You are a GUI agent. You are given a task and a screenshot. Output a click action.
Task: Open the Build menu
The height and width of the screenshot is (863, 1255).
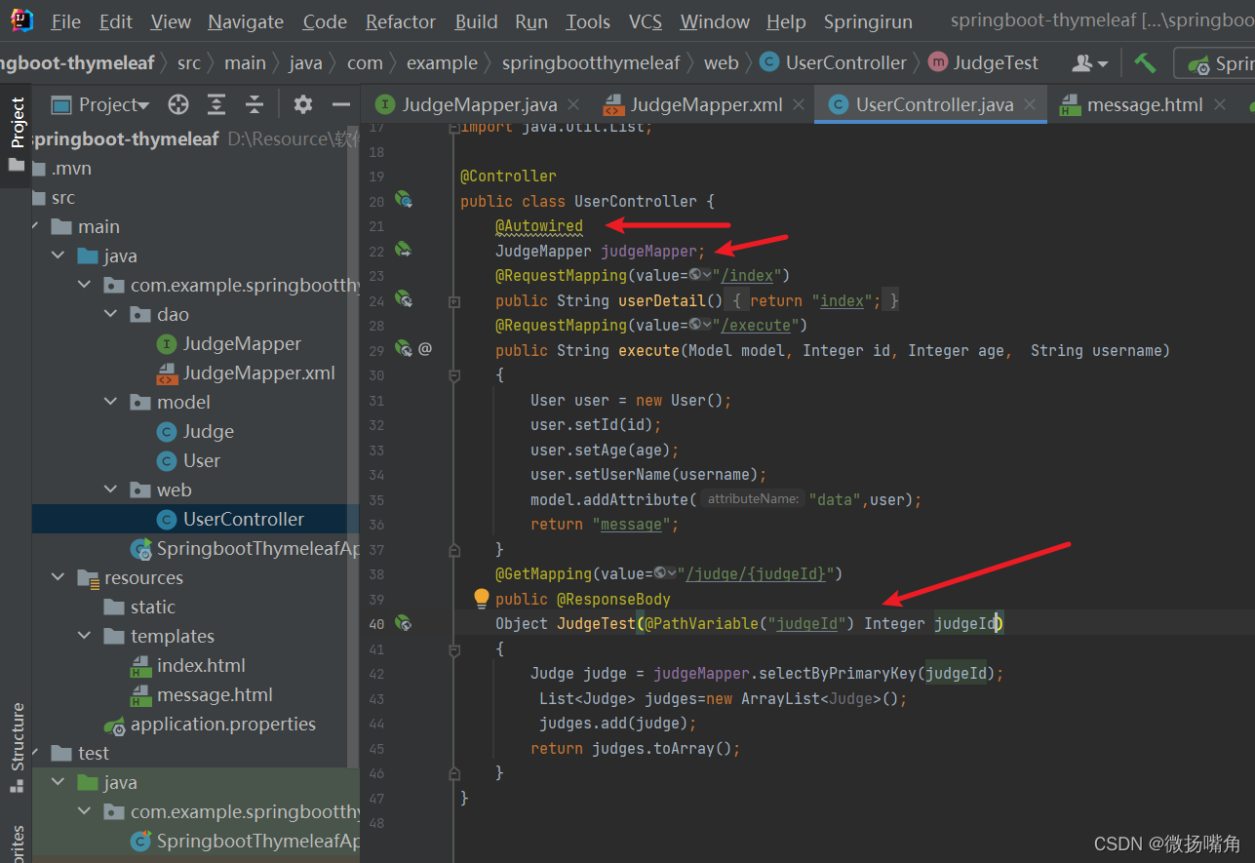coord(476,21)
